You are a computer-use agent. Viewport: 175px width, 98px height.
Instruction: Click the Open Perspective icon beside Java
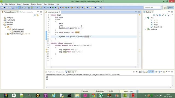pos(165,8)
